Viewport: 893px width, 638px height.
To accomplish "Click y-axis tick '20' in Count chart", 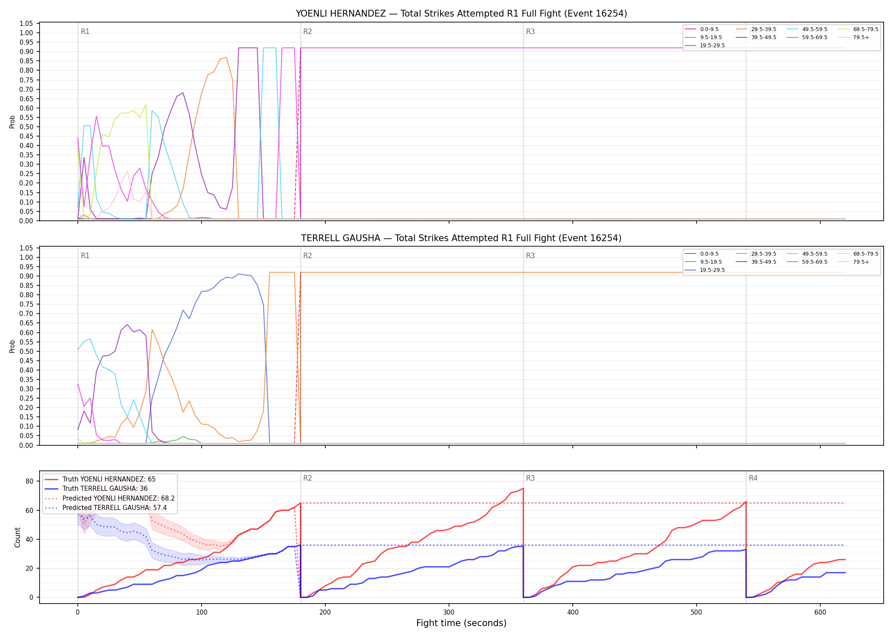I will (x=29, y=568).
